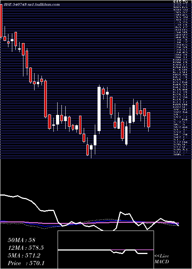Open the Live MACD inset chart

[106, 250]
